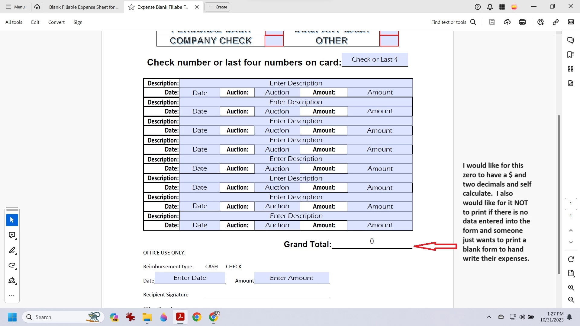Click the Check or Last 4 field

(375, 59)
